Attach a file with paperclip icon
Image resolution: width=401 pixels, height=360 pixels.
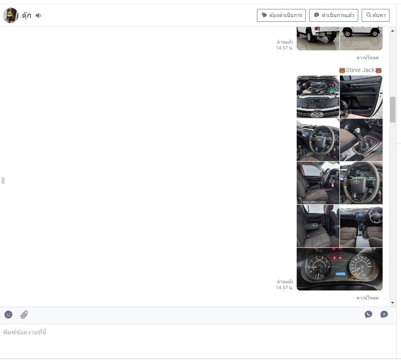[24, 314]
